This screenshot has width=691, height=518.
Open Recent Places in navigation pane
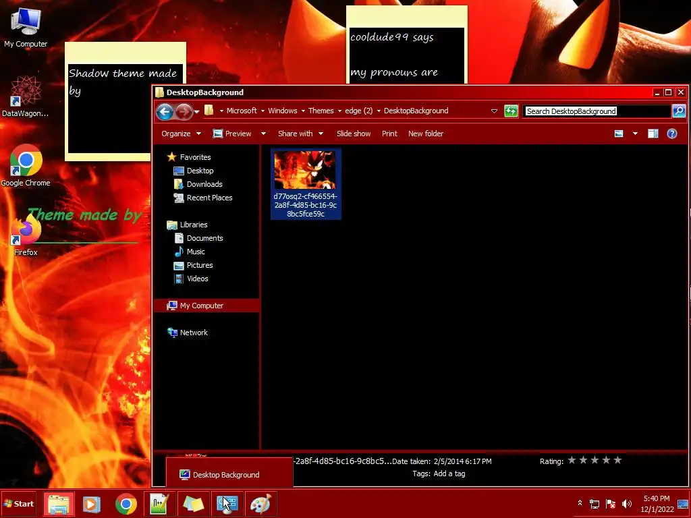point(209,198)
